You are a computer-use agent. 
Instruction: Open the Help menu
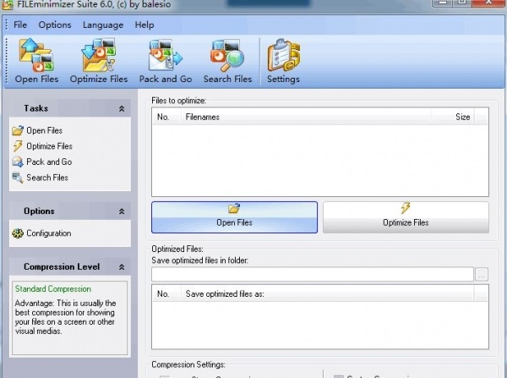pyautogui.click(x=144, y=25)
